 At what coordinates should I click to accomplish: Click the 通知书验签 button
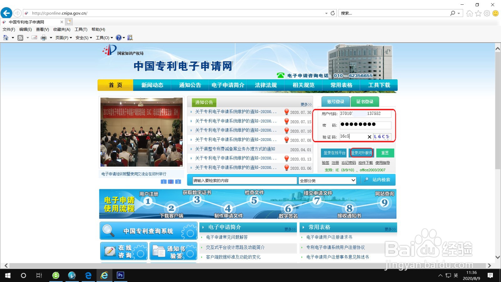point(173,251)
